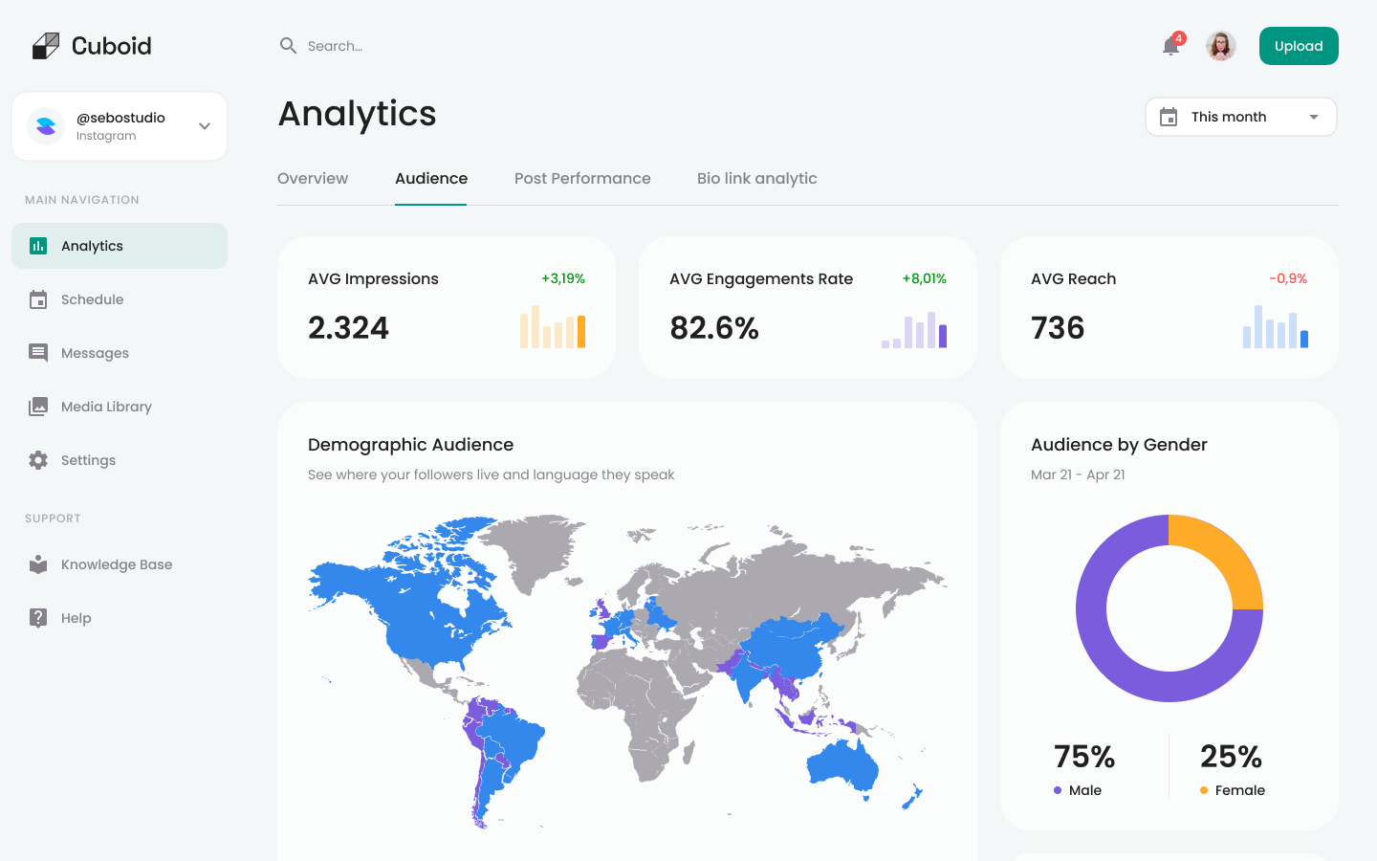Click the notification bell with red badge
1377x861 pixels.
click(x=1169, y=46)
